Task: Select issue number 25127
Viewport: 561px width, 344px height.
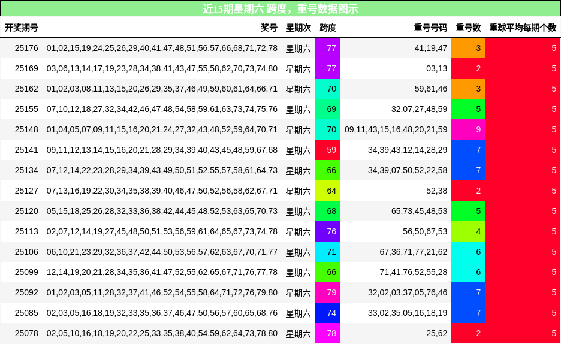Action: pos(26,191)
